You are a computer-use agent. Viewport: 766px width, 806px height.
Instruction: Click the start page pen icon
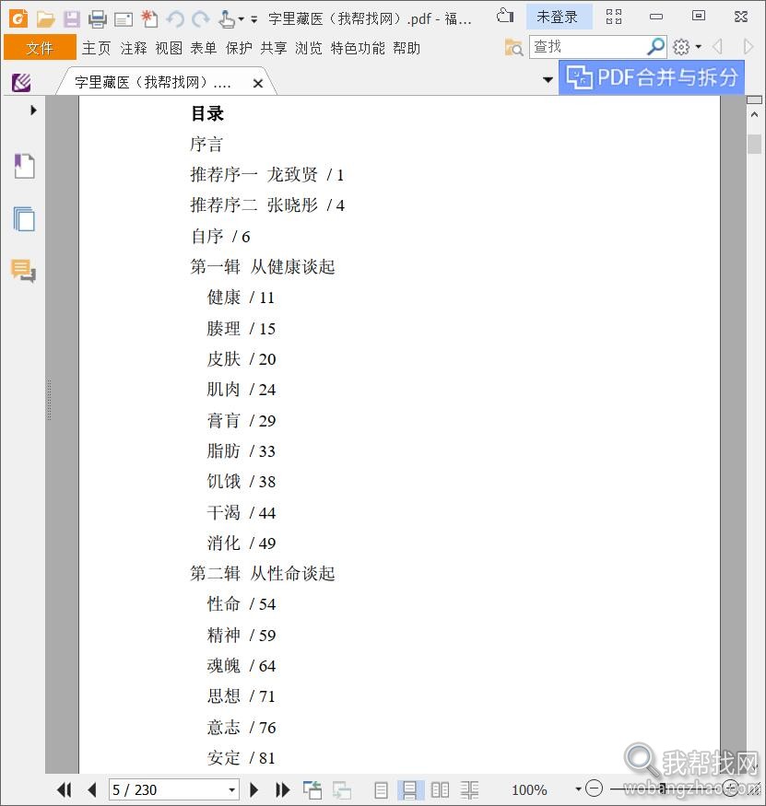click(x=21, y=82)
